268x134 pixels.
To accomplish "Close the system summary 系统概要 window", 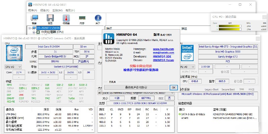I will (x=258, y=39).
